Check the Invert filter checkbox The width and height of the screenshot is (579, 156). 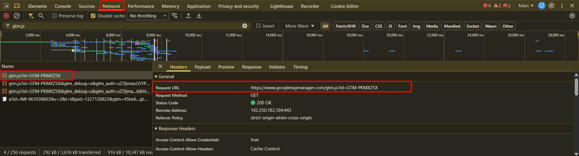click(x=259, y=26)
